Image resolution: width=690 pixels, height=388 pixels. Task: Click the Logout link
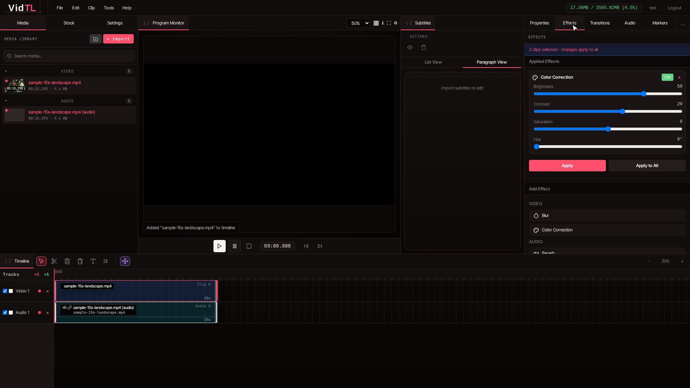pos(675,8)
